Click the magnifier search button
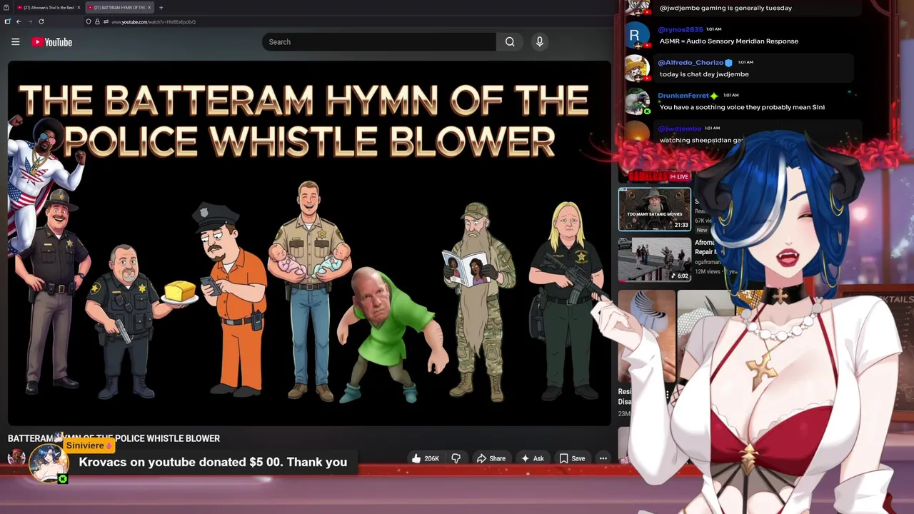Screen dimensions: 914x514 click(x=510, y=42)
